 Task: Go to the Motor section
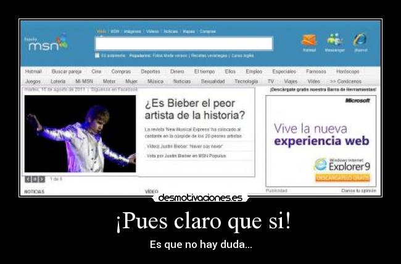point(109,81)
